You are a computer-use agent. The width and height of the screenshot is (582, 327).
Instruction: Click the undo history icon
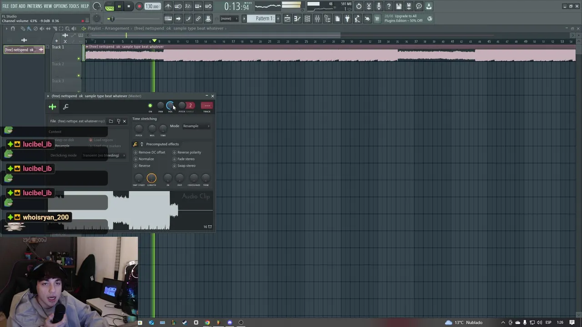(x=359, y=6)
